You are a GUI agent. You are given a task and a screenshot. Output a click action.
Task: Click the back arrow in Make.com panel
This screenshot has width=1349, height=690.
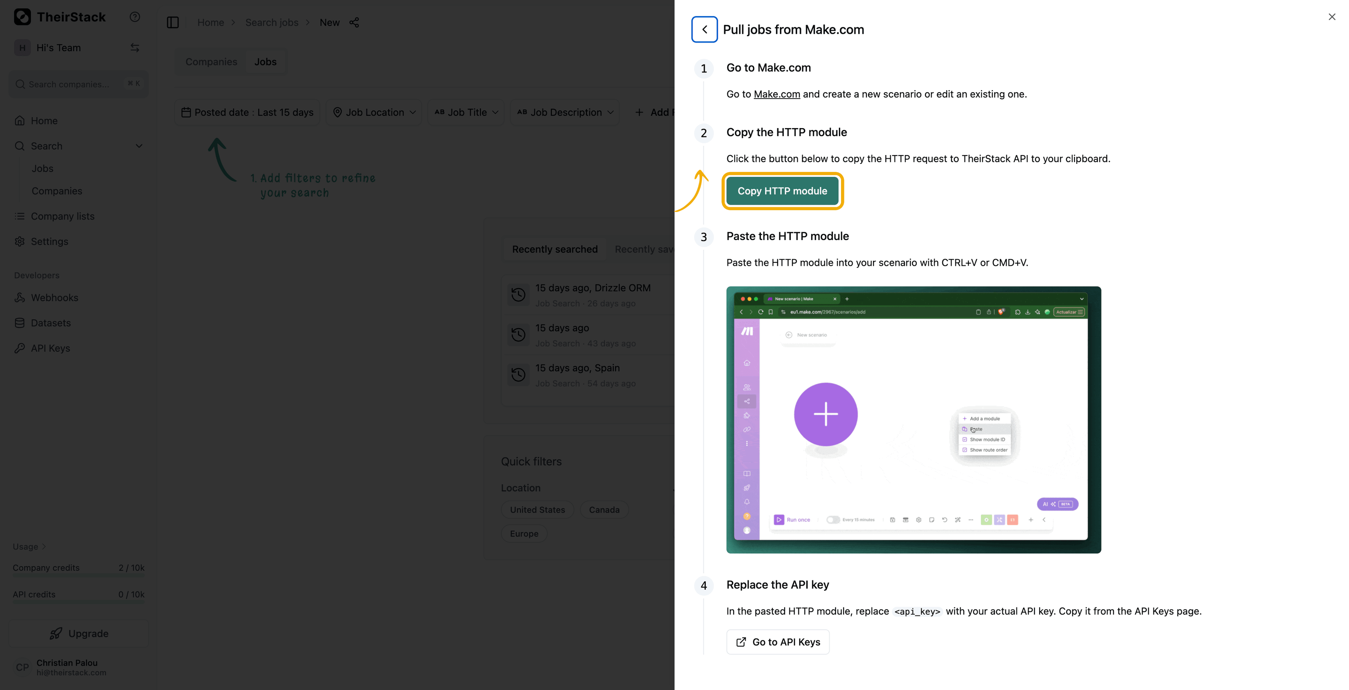coord(704,29)
